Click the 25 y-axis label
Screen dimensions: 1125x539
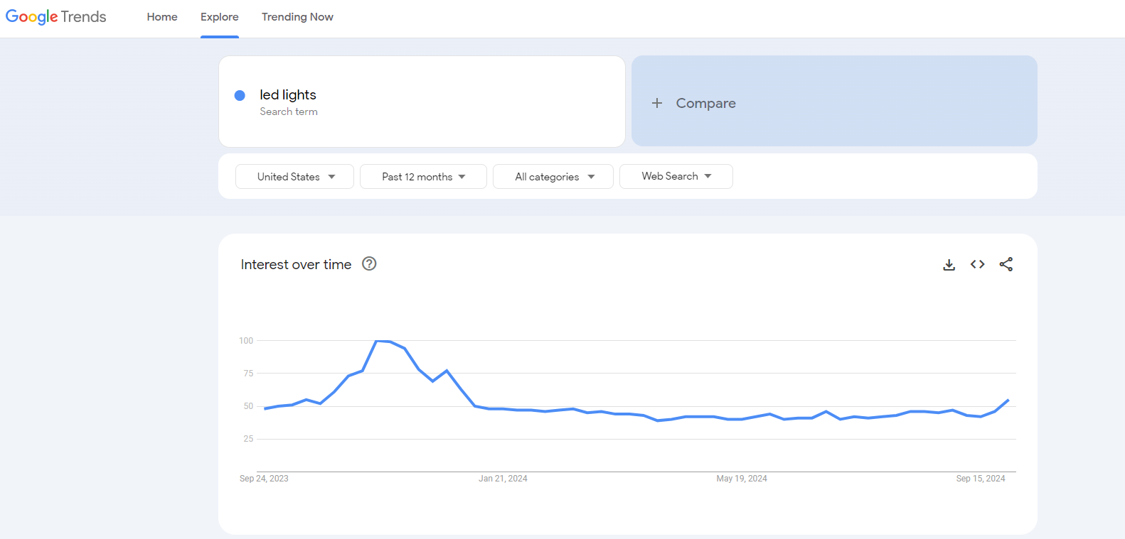tap(248, 439)
